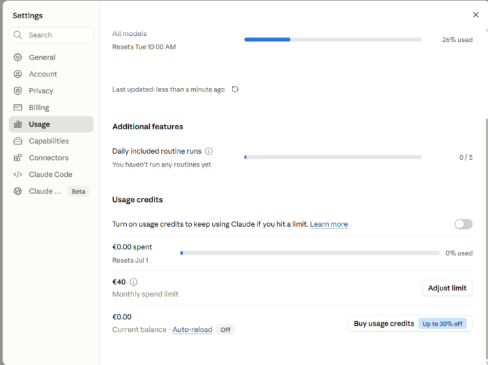The height and width of the screenshot is (365, 488).
Task: Focus the Search settings input field
Action: pyautogui.click(x=51, y=35)
